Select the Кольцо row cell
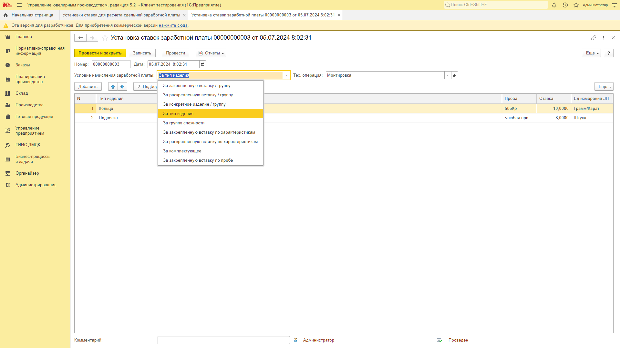 pos(106,109)
